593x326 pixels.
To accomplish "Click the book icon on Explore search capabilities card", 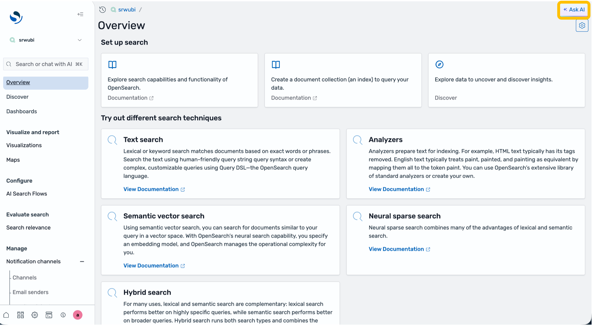I will [x=112, y=65].
